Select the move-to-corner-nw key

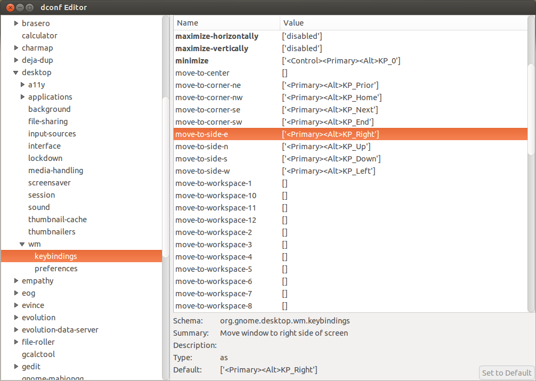(351, 98)
